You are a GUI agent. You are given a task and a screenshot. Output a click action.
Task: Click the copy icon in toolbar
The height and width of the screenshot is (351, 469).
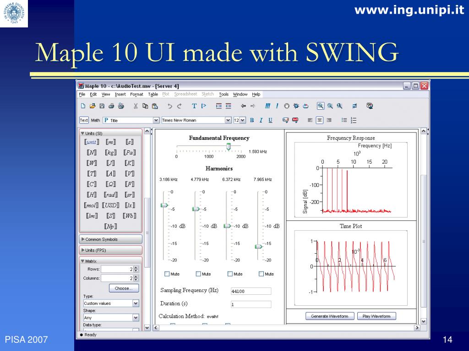(145, 106)
